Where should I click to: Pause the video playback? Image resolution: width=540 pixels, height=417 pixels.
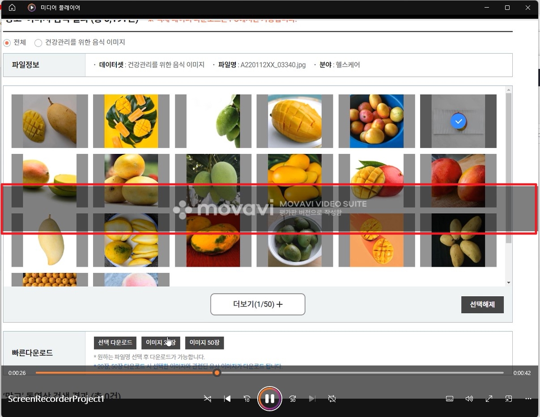click(270, 399)
